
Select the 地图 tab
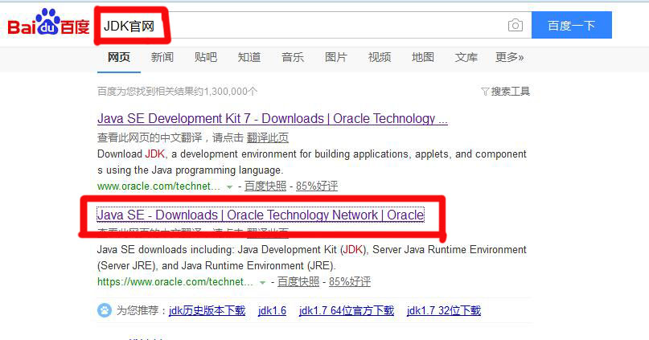click(x=422, y=57)
